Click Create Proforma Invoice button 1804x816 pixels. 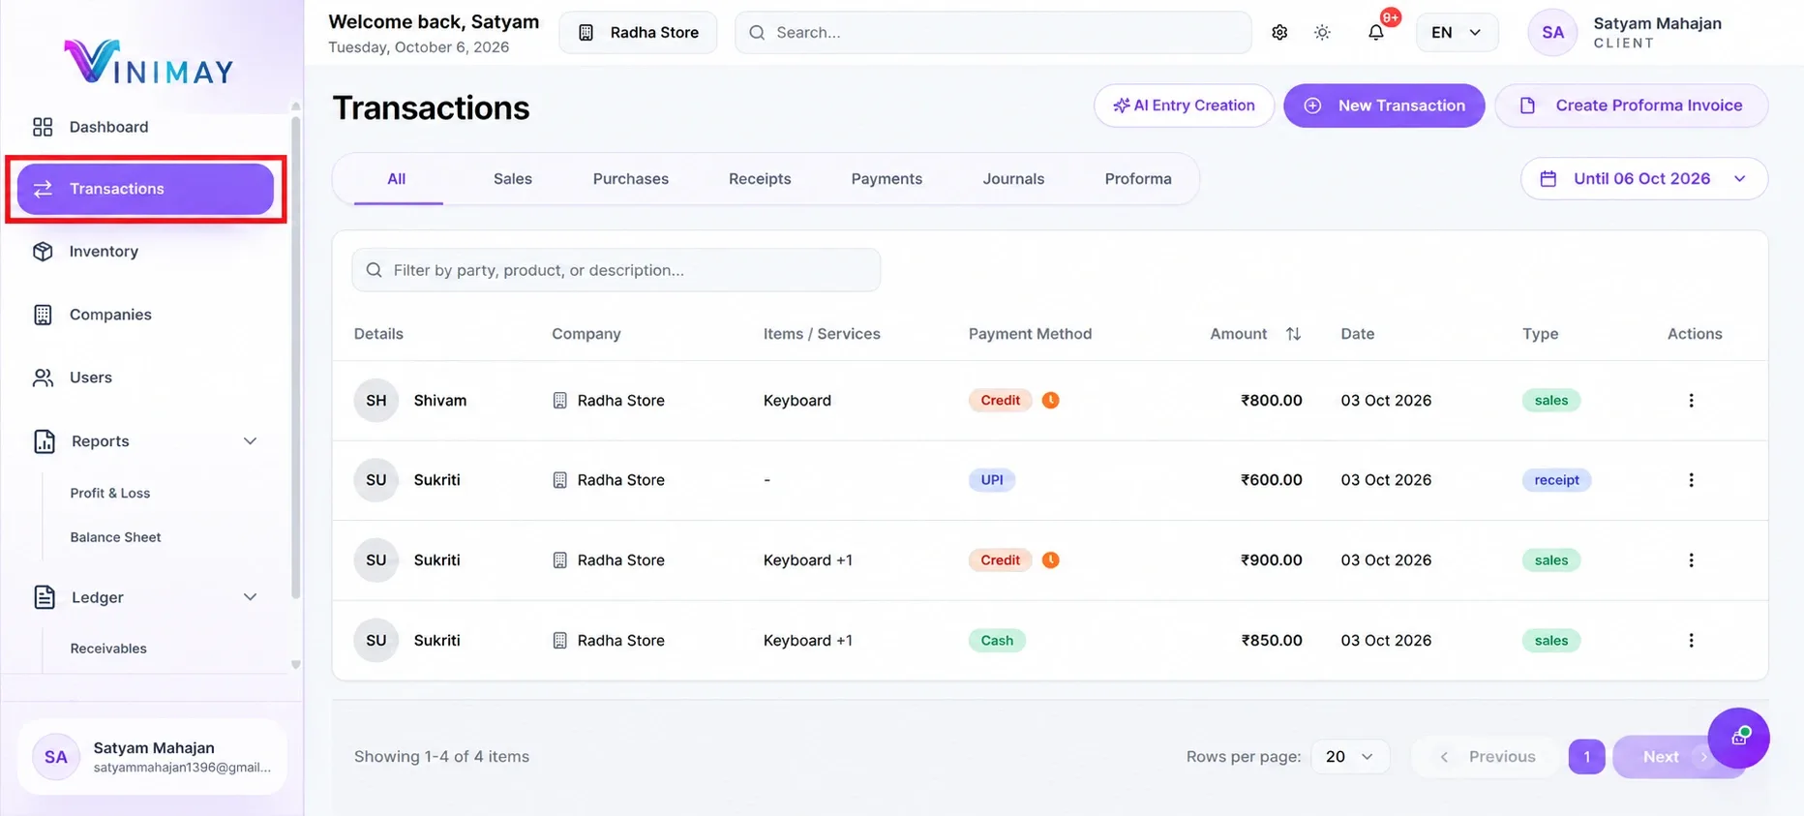coord(1632,106)
